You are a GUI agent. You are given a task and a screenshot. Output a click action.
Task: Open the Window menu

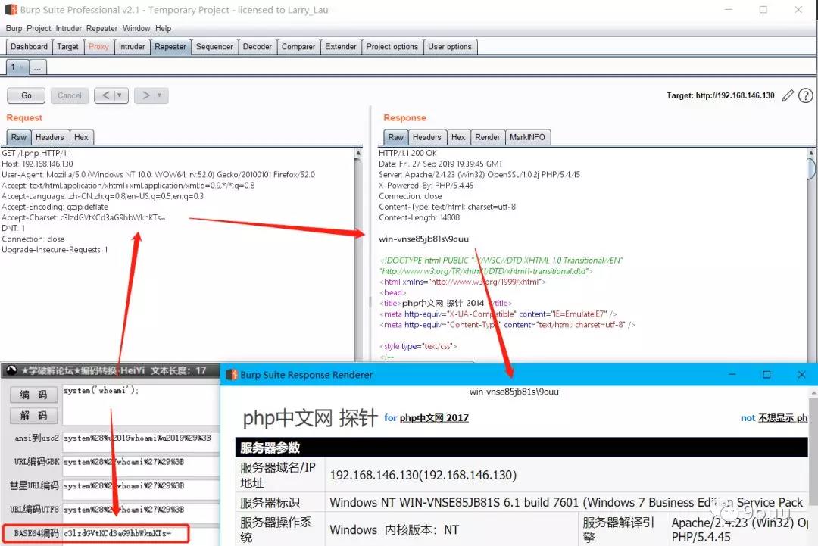pyautogui.click(x=136, y=28)
